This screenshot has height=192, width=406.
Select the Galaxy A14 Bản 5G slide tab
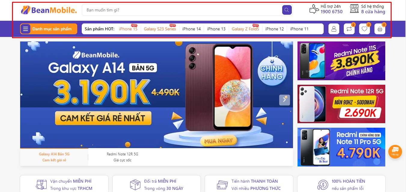click(x=54, y=157)
